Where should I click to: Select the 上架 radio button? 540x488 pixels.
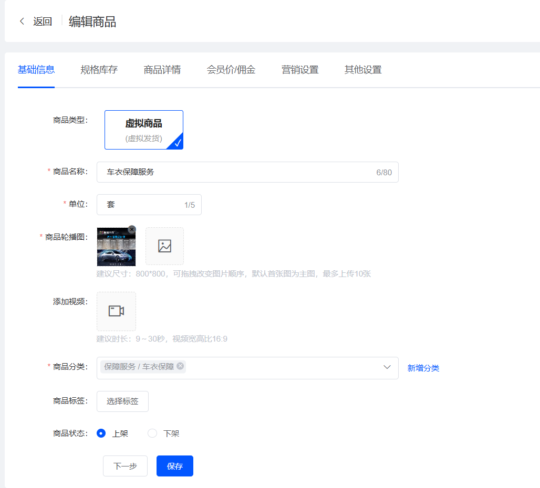tap(101, 433)
